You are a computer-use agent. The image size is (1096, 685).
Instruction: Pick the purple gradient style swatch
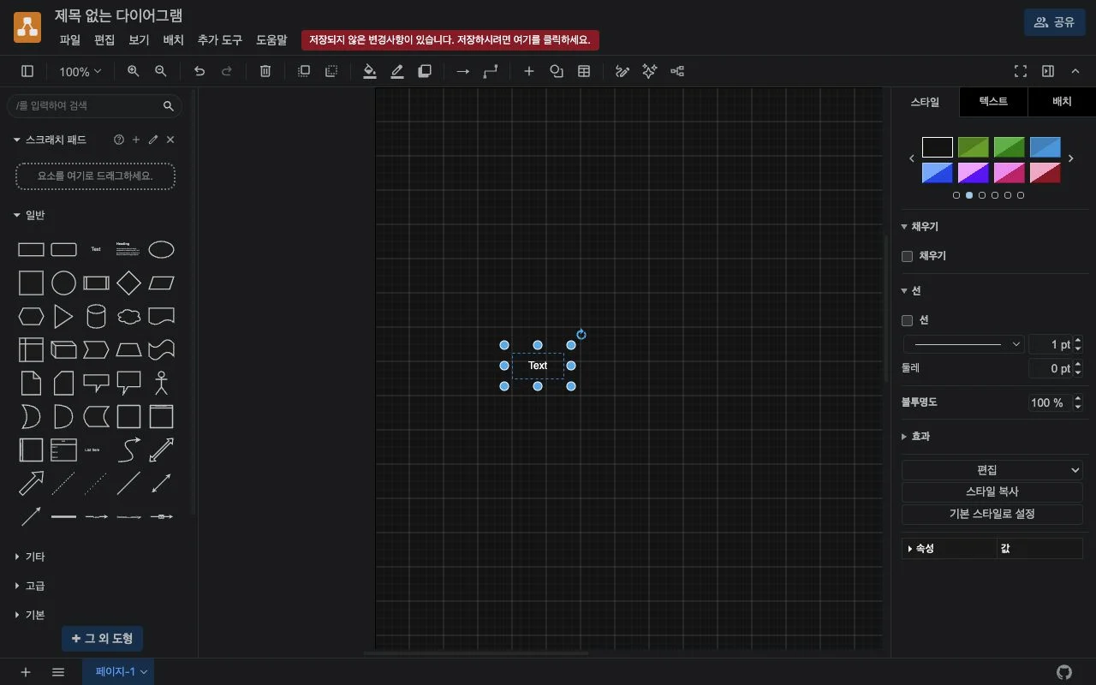[974, 173]
